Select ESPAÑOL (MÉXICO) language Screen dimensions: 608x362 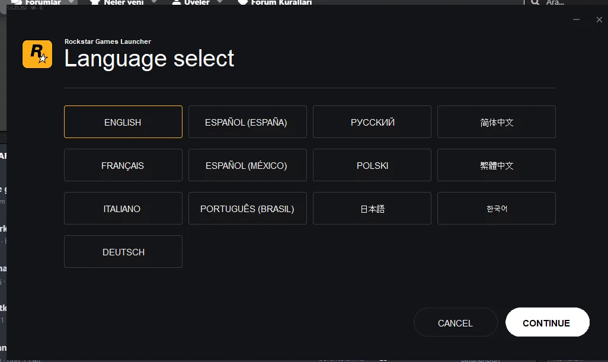click(x=247, y=165)
